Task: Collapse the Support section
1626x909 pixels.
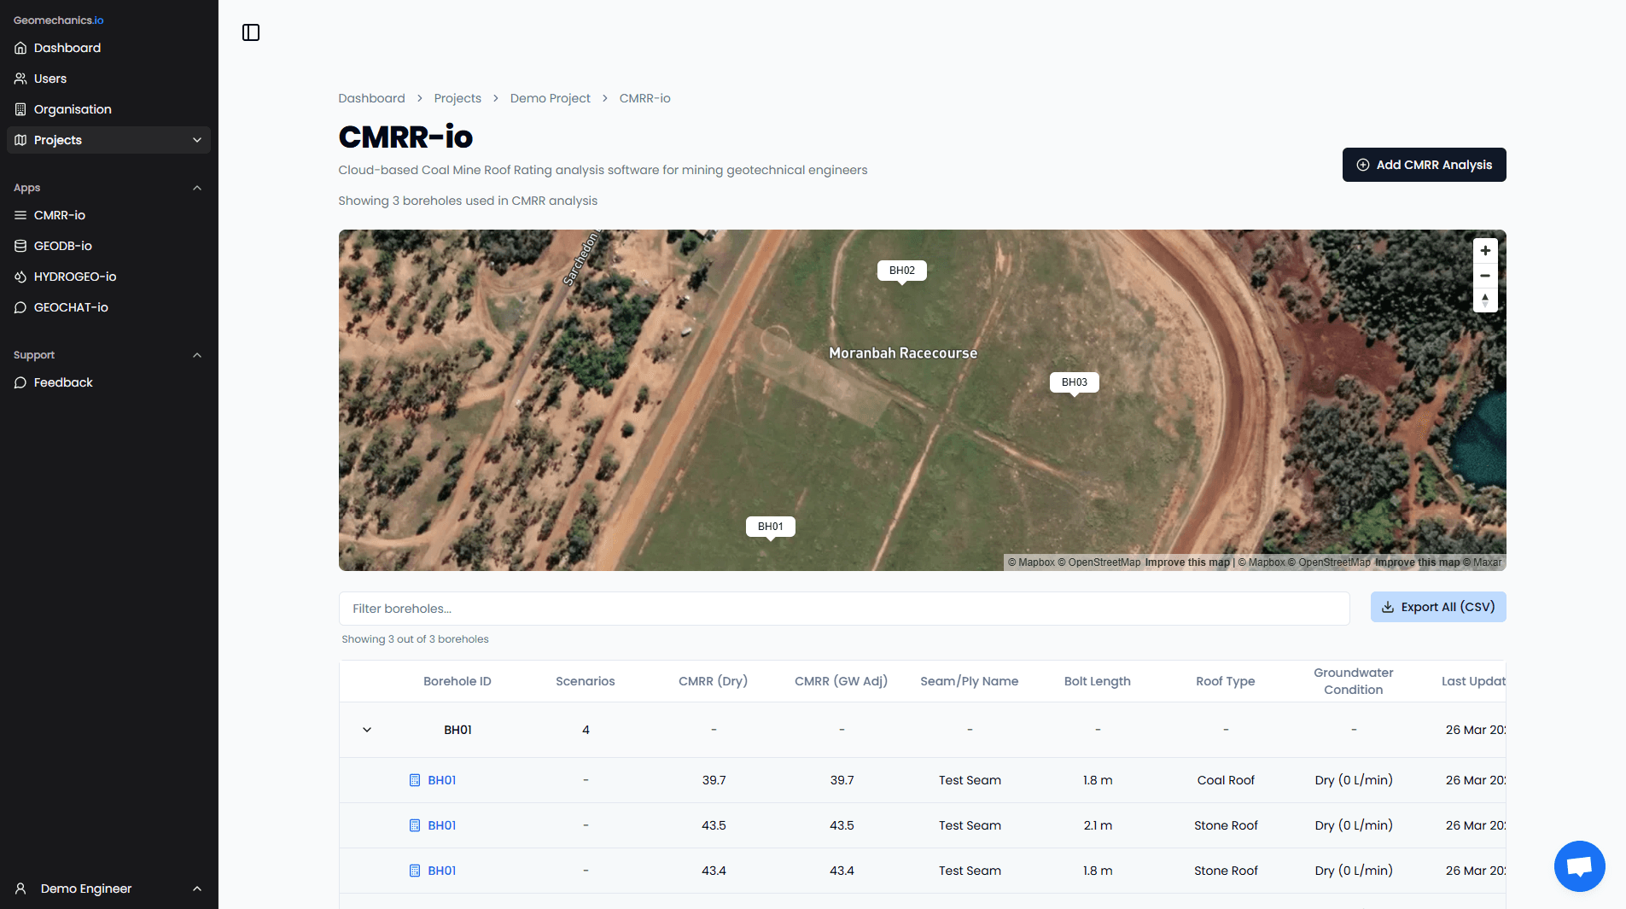Action: 197,355
